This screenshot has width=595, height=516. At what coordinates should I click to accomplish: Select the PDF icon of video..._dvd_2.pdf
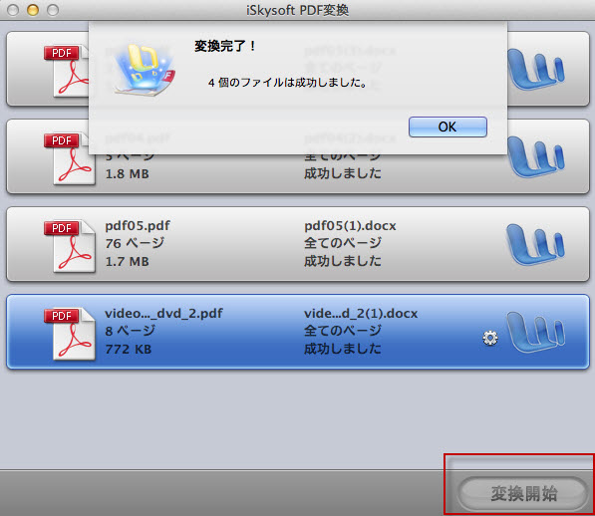tap(70, 334)
